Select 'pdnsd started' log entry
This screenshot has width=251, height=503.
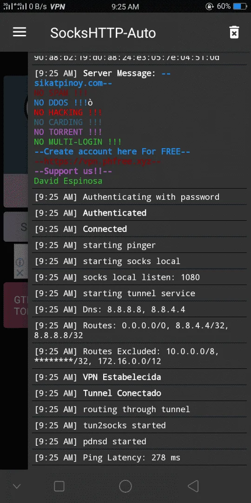139,442
